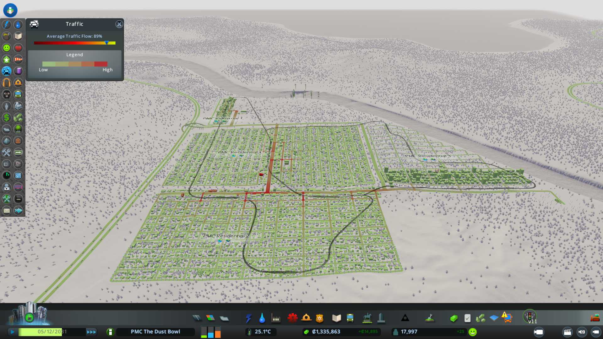Expand the Roads build menu
Viewport: 603px width, 339px height.
(x=197, y=318)
